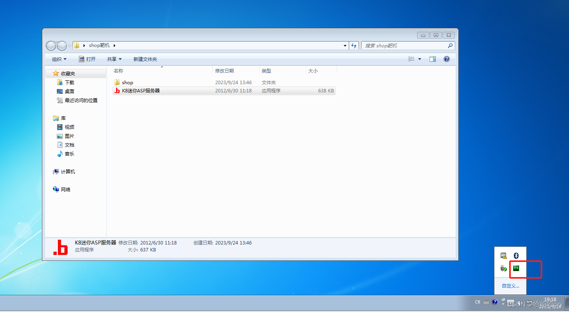Toggle the preview pane button
This screenshot has width=569, height=312.
(x=433, y=59)
